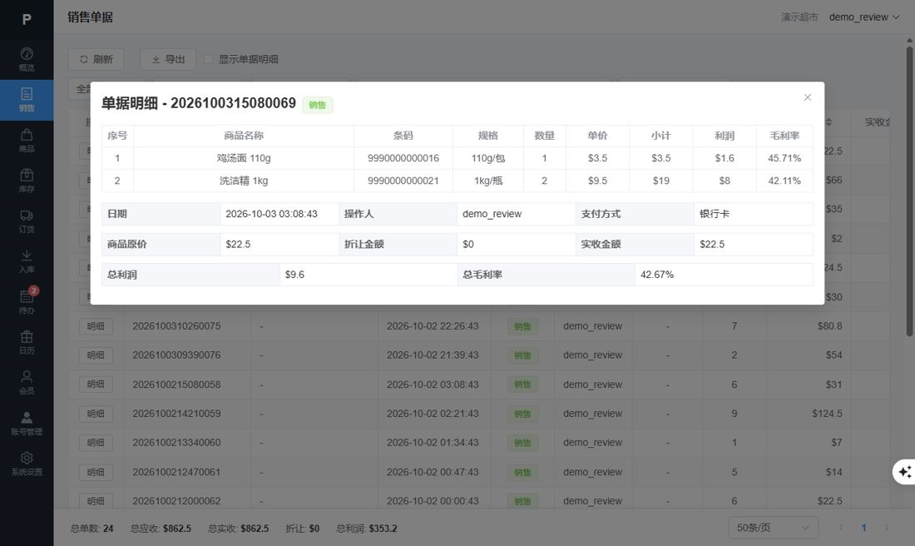Open 明细 for order 2026100215080058
915x546 pixels.
tap(96, 385)
